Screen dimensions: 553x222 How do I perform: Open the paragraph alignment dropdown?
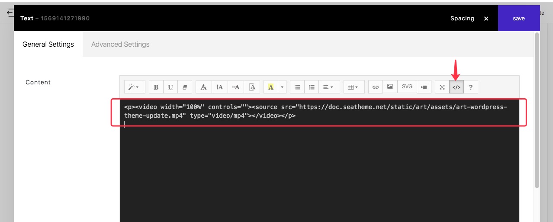(328, 87)
